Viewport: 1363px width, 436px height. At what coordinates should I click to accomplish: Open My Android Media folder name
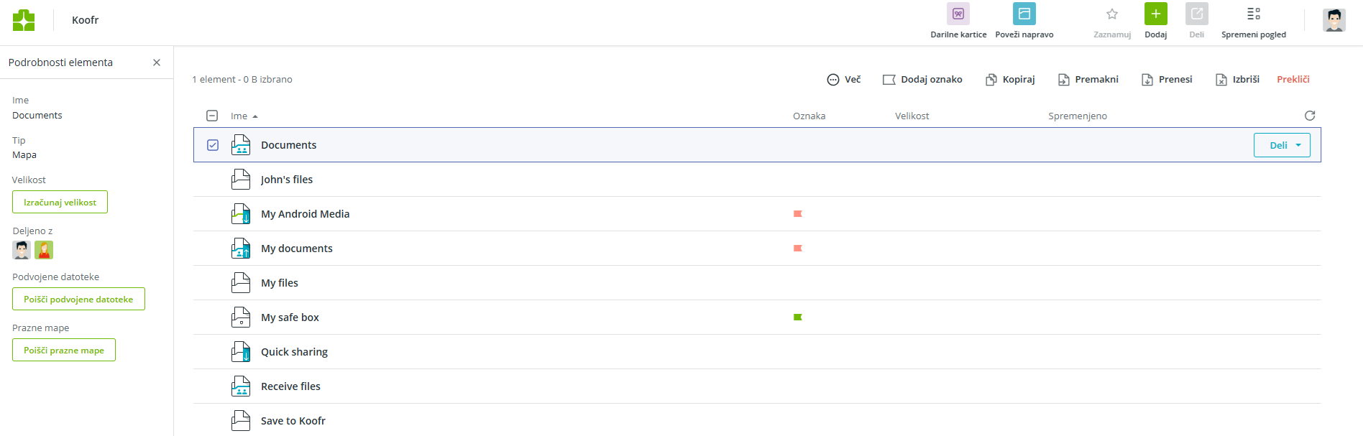(305, 214)
